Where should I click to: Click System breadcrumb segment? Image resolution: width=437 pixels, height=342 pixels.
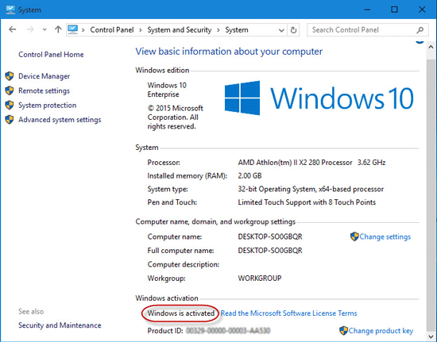(x=237, y=30)
